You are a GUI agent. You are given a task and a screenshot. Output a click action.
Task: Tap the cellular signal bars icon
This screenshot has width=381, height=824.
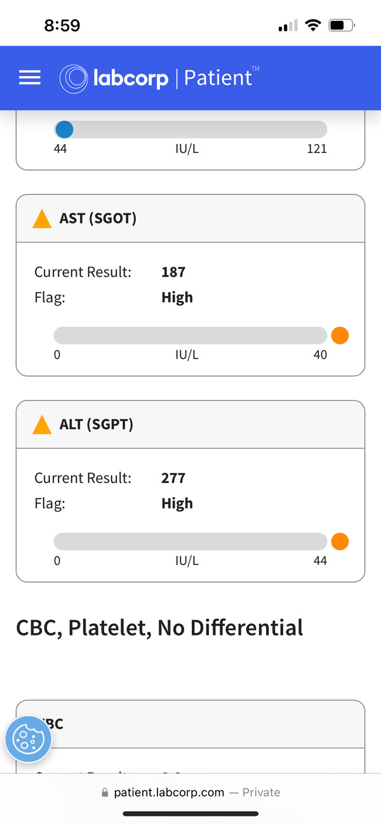[x=288, y=26]
